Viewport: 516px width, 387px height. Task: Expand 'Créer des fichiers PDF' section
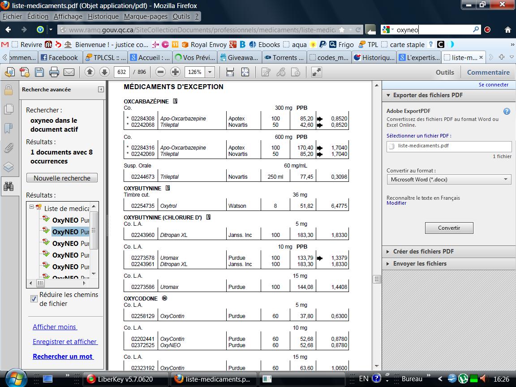tap(423, 251)
